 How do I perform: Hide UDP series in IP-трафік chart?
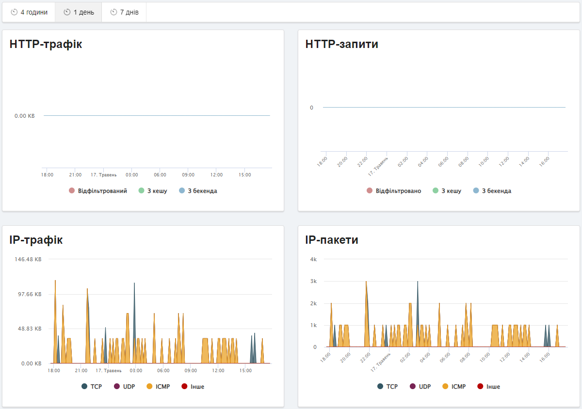129,387
